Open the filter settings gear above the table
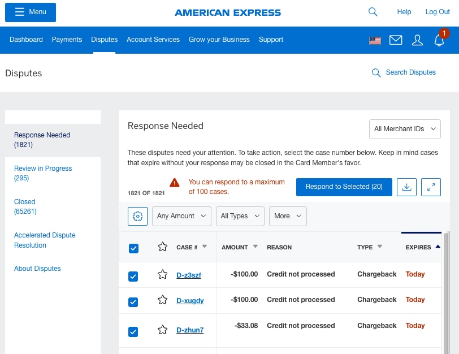 click(x=137, y=216)
